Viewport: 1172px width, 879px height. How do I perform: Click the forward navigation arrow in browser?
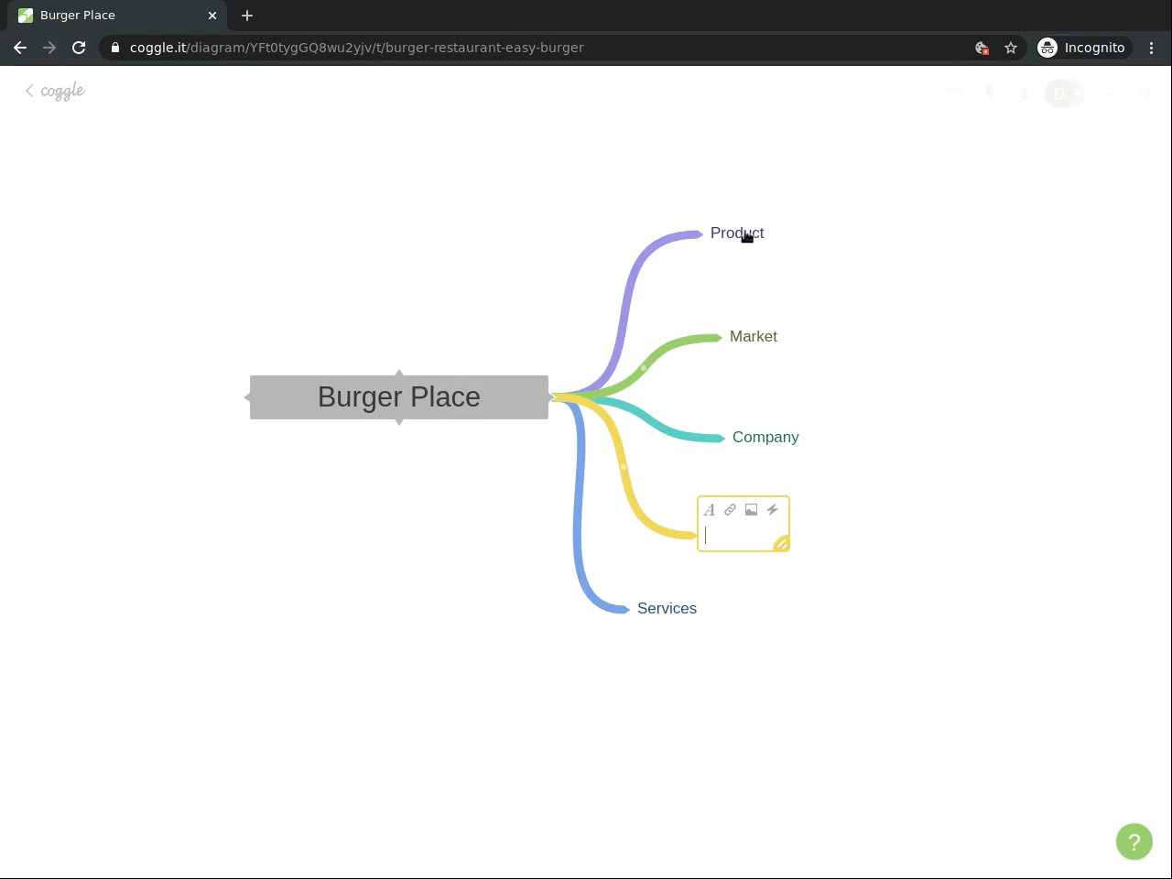[x=49, y=48]
